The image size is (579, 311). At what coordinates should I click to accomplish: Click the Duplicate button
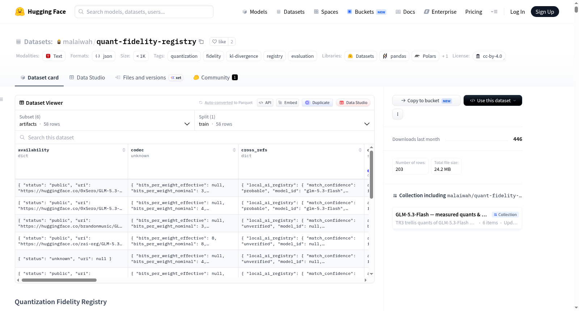point(317,103)
